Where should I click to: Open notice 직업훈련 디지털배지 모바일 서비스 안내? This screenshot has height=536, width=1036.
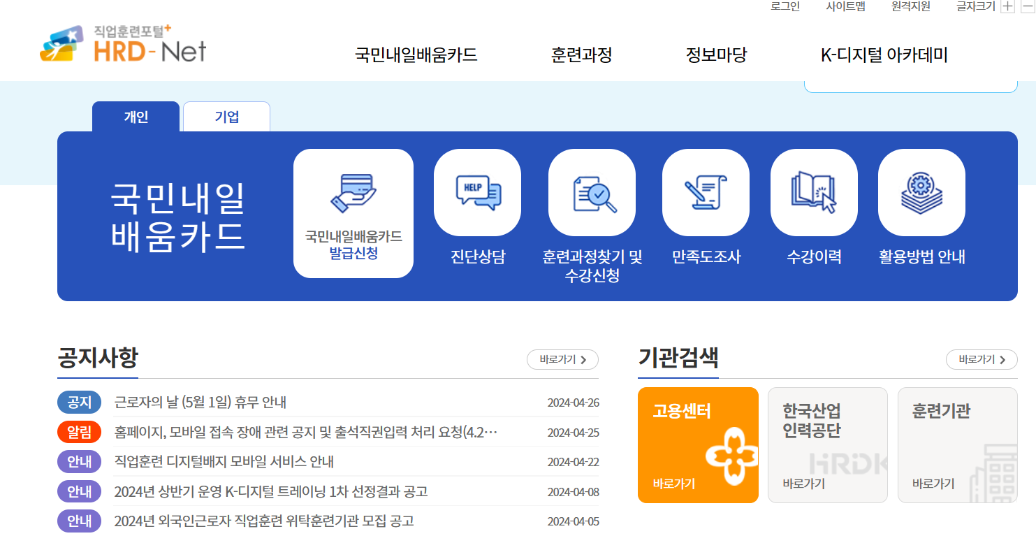click(224, 462)
